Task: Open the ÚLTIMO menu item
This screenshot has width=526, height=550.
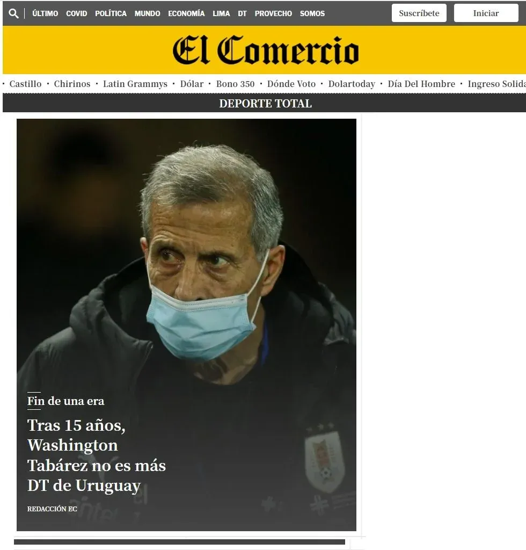Action: pyautogui.click(x=45, y=13)
